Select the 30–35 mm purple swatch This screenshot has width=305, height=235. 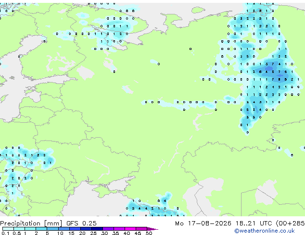pos(108,229)
